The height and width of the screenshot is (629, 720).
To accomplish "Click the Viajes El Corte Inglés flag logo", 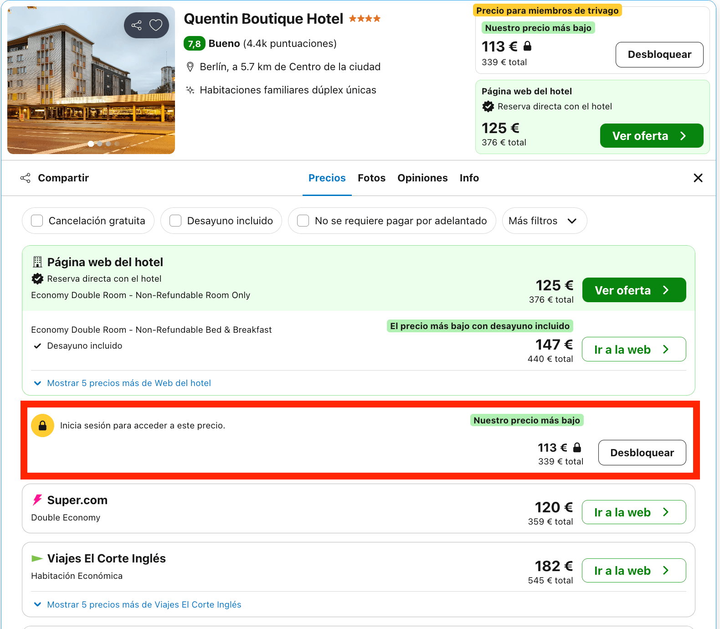I will coord(37,558).
